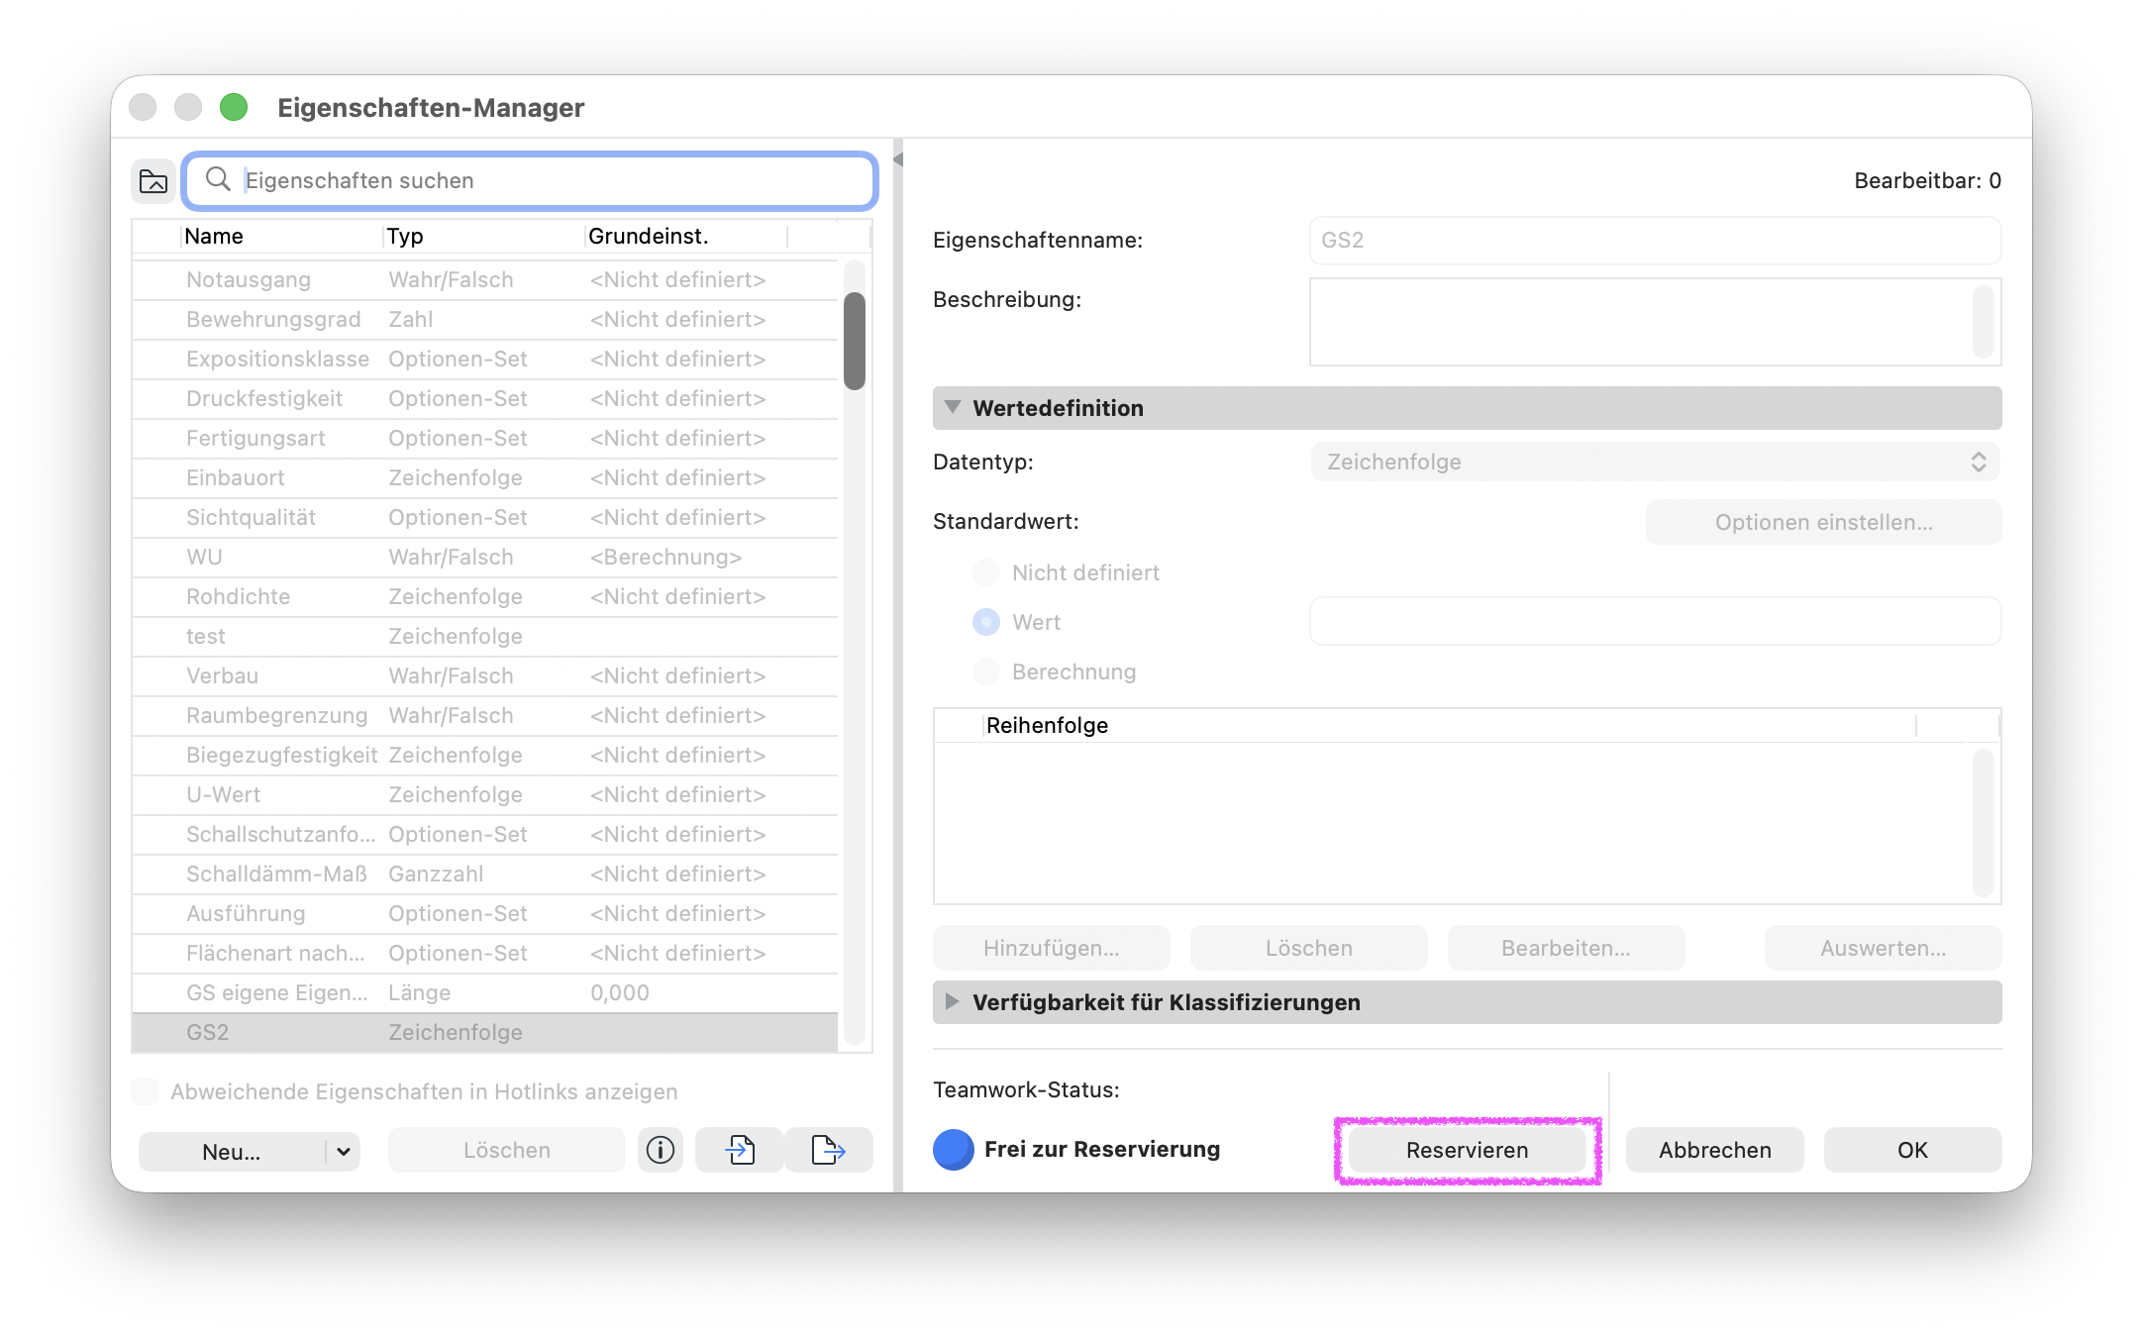Image resolution: width=2143 pixels, height=1339 pixels.
Task: Click the Reservieren button
Action: tap(1468, 1150)
